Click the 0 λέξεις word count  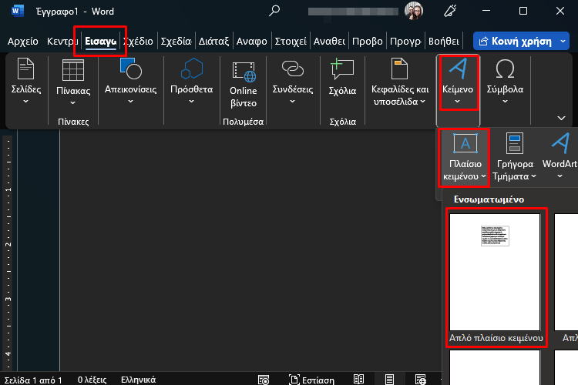click(x=92, y=380)
